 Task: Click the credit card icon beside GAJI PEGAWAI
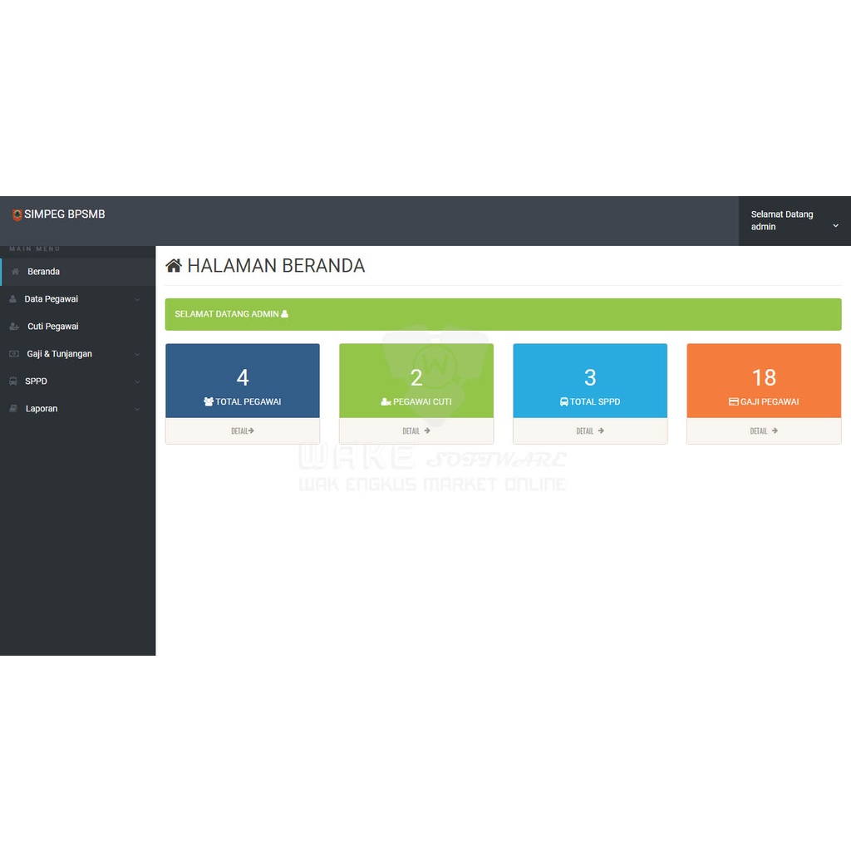[733, 401]
